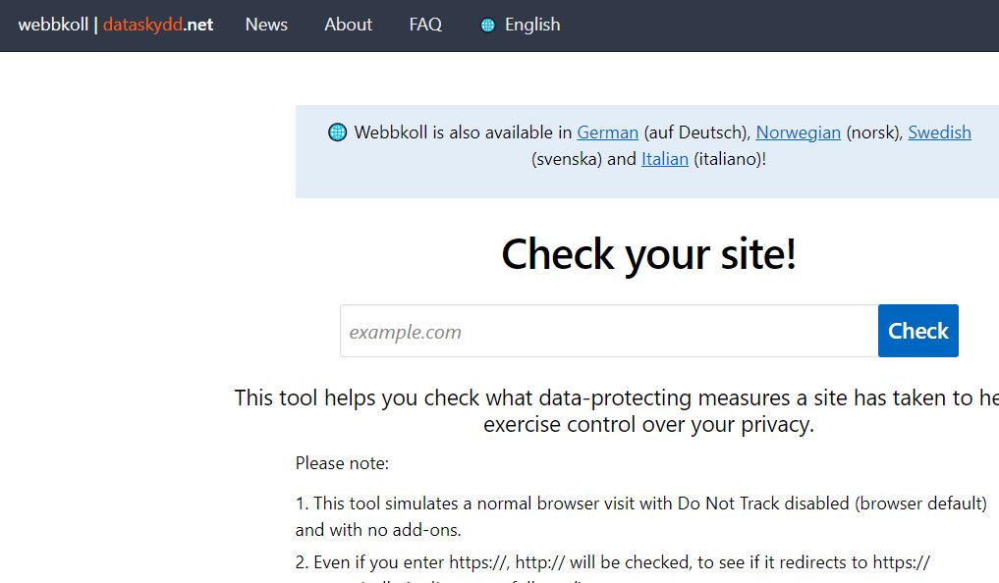Open the News menu item

point(266,25)
